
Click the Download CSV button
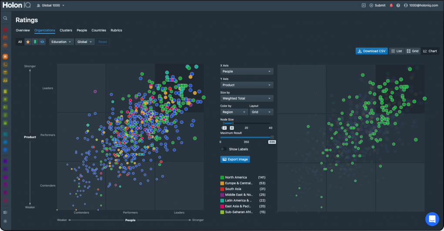371,51
